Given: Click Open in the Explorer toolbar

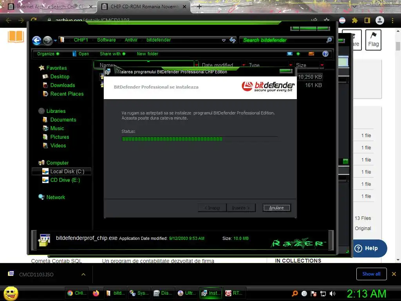Looking at the screenshot, I should click(81, 54).
